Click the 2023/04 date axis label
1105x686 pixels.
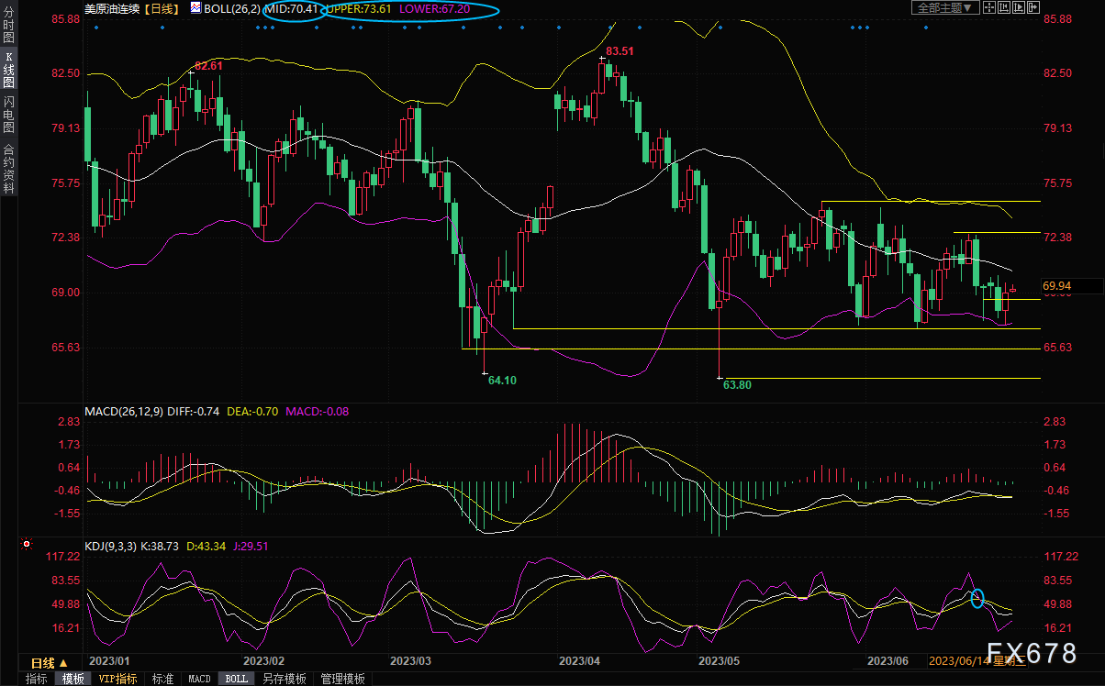click(x=580, y=660)
